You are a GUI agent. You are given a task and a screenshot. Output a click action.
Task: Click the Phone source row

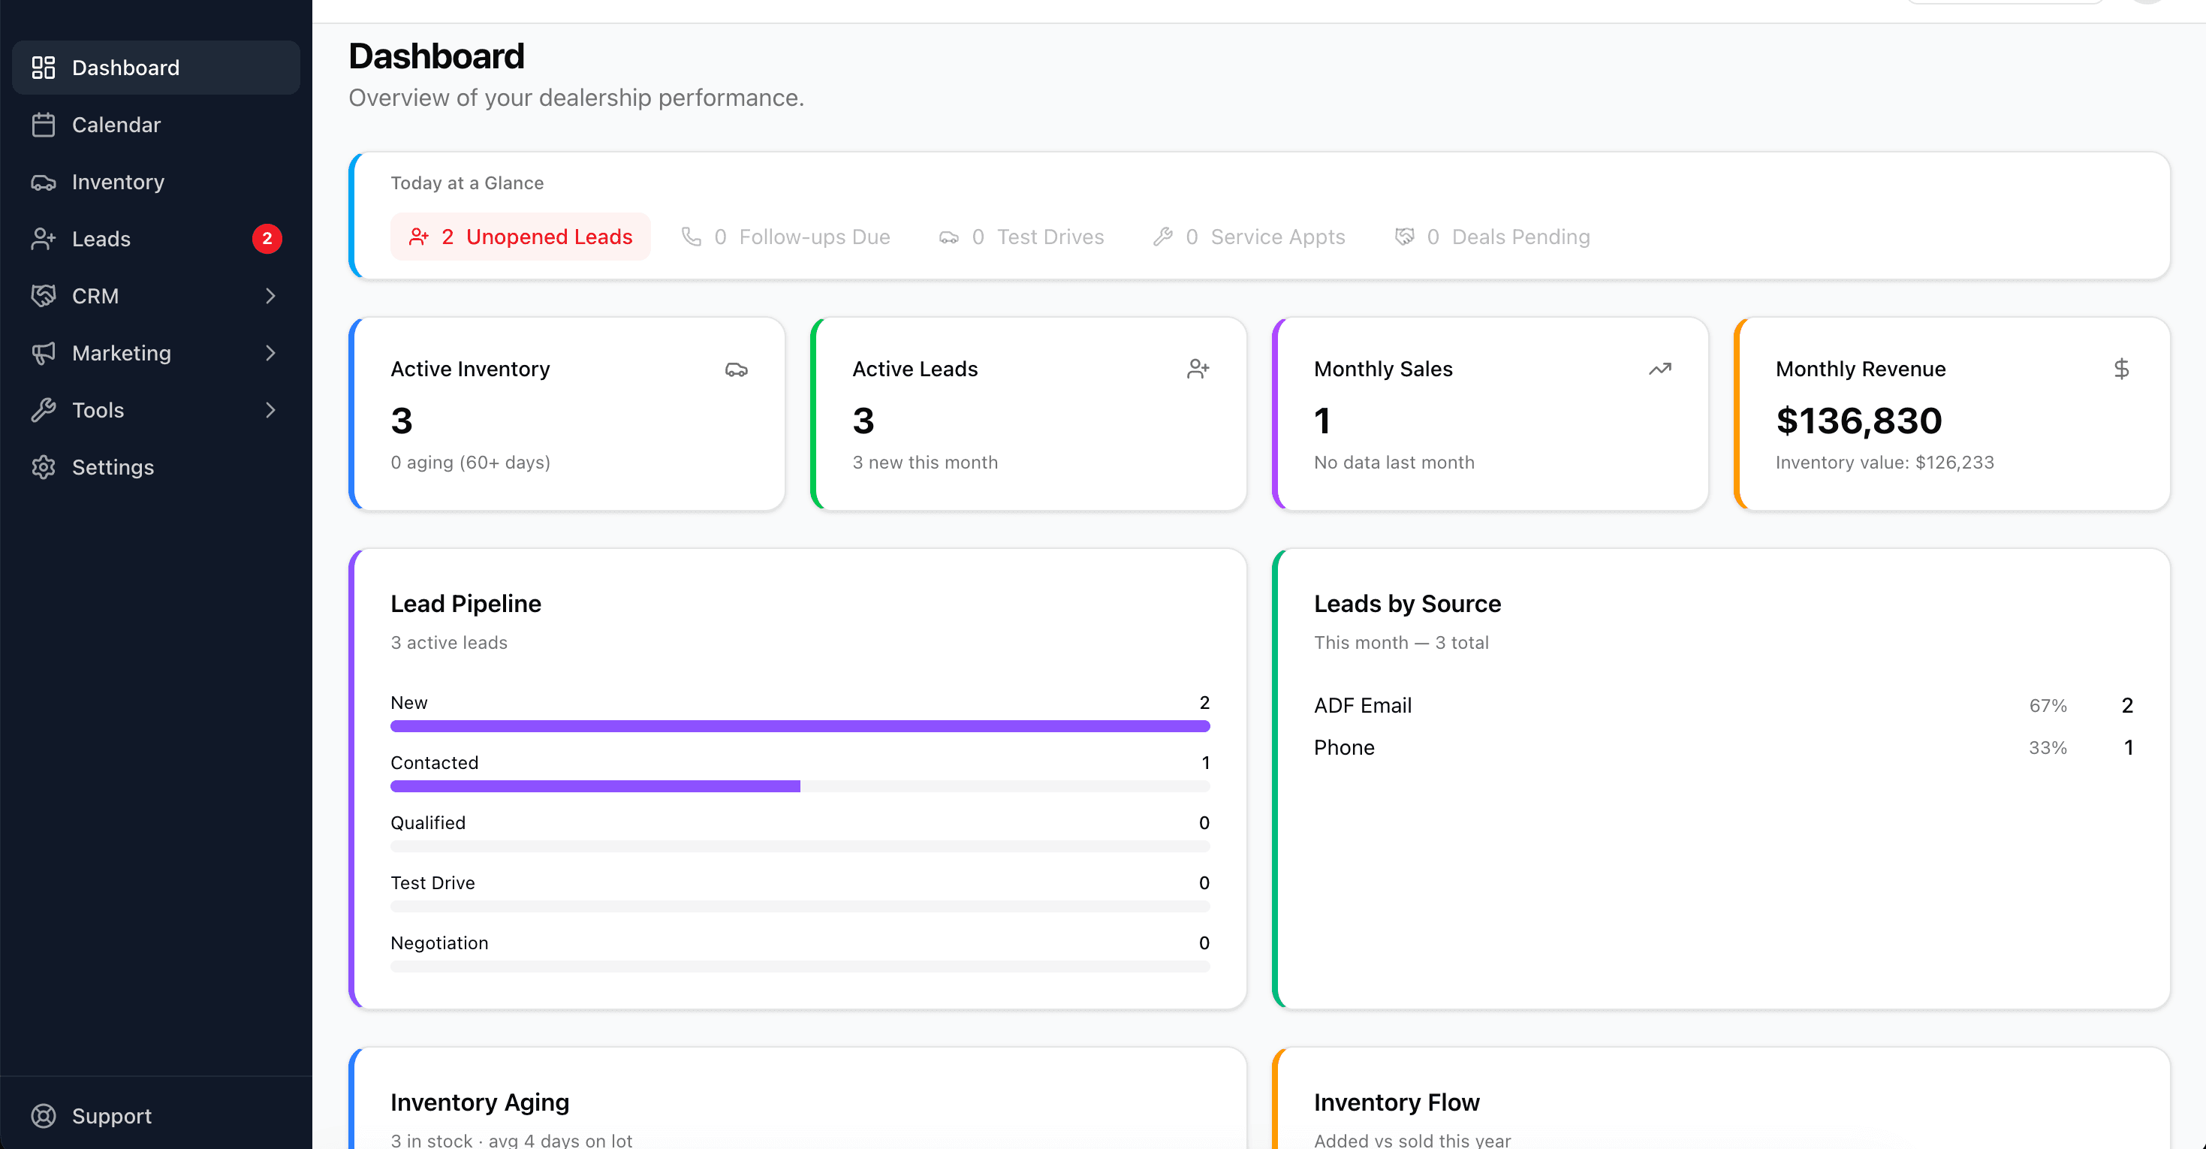1723,747
